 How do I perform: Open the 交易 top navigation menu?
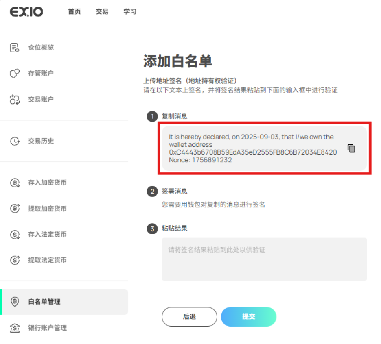point(102,12)
